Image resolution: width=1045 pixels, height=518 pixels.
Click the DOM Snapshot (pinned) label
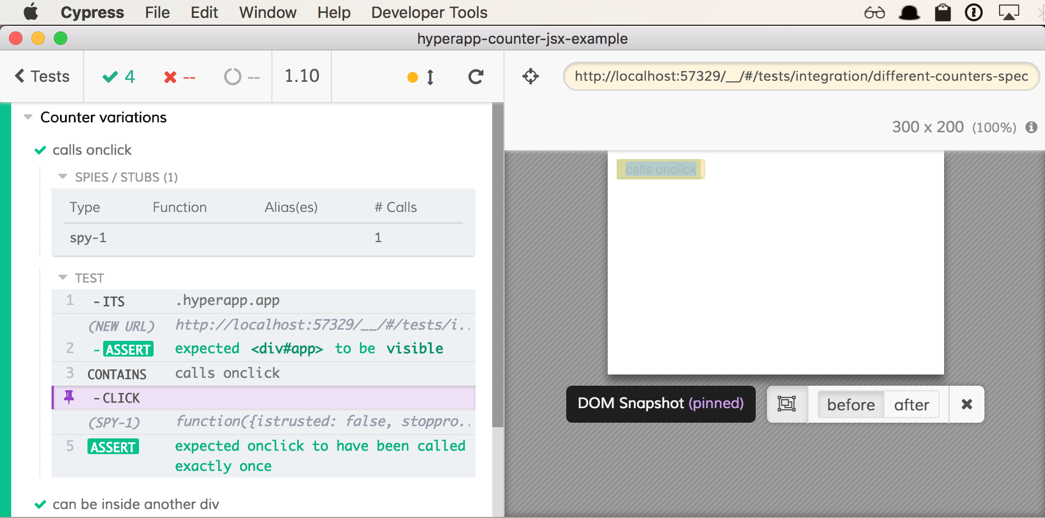pyautogui.click(x=660, y=404)
